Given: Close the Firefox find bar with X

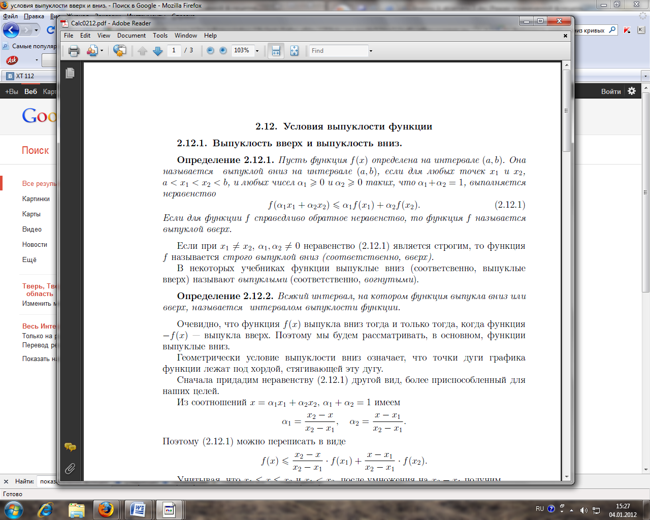Looking at the screenshot, I should pyautogui.click(x=6, y=481).
